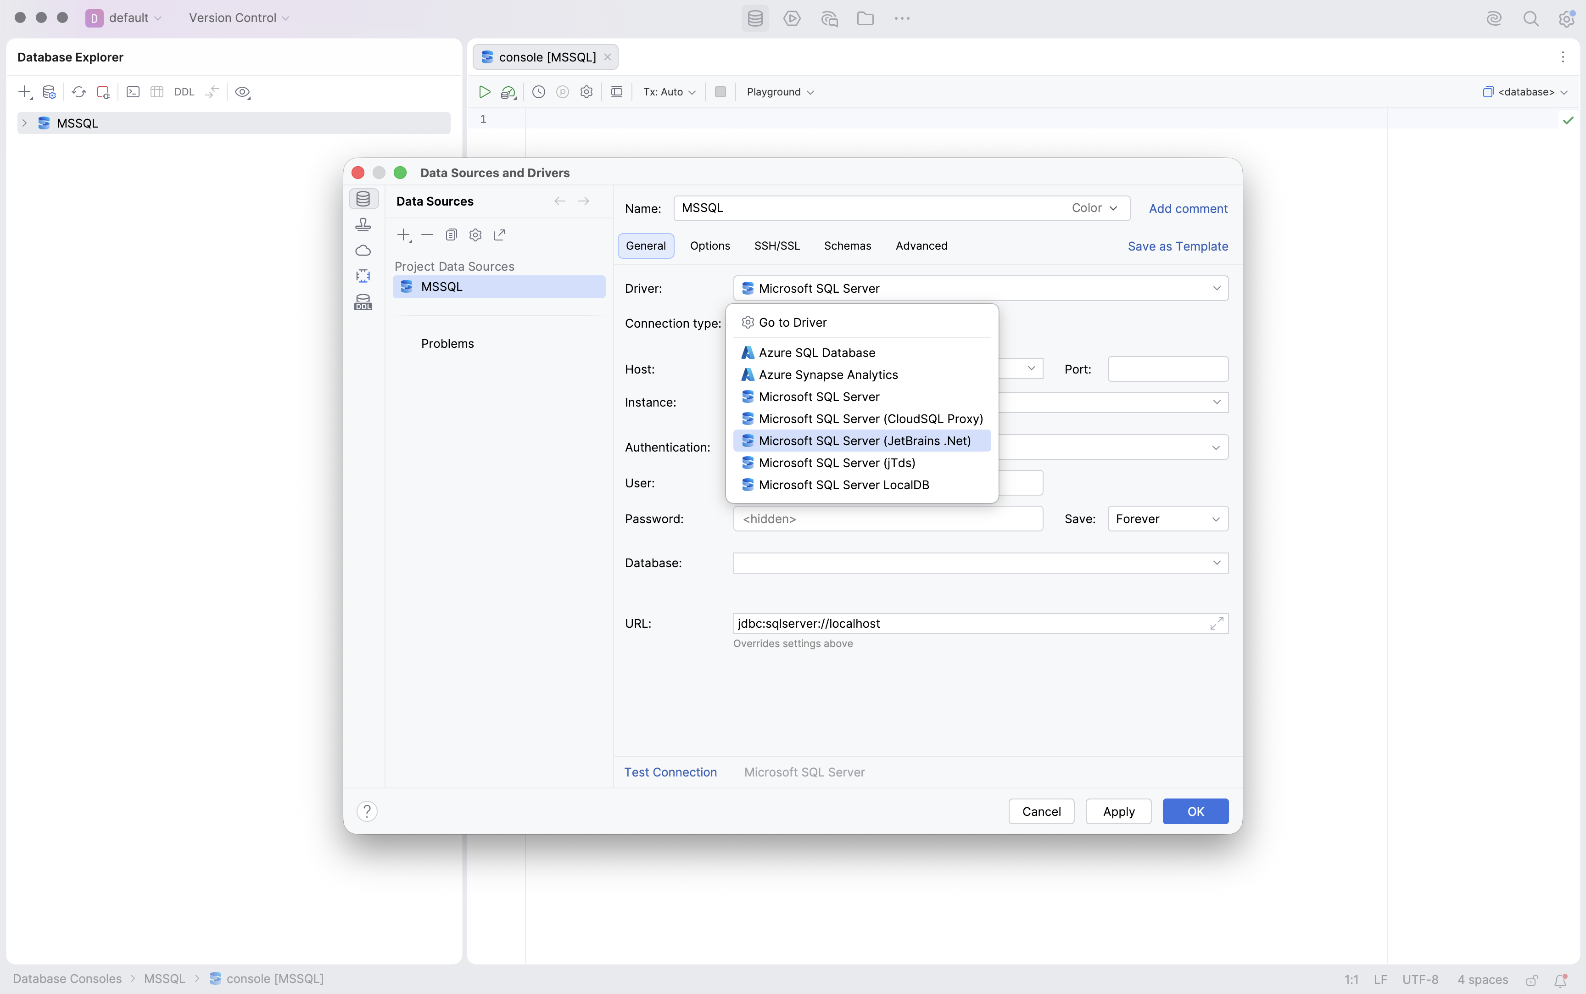Image resolution: width=1586 pixels, height=994 pixels.
Task: Switch to the Options tab
Action: point(710,246)
